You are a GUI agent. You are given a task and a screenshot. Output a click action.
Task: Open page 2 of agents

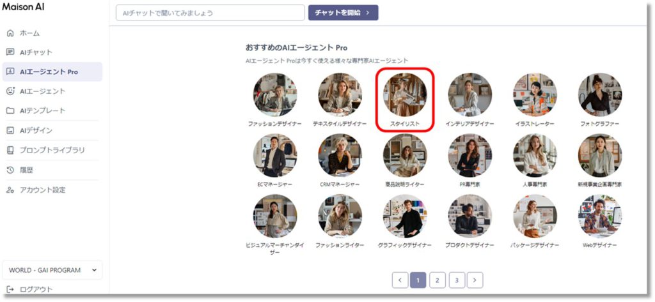click(x=437, y=280)
